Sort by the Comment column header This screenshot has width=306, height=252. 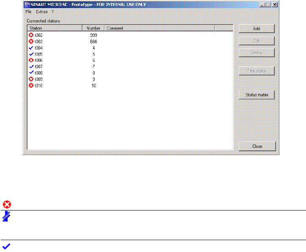[x=159, y=28]
